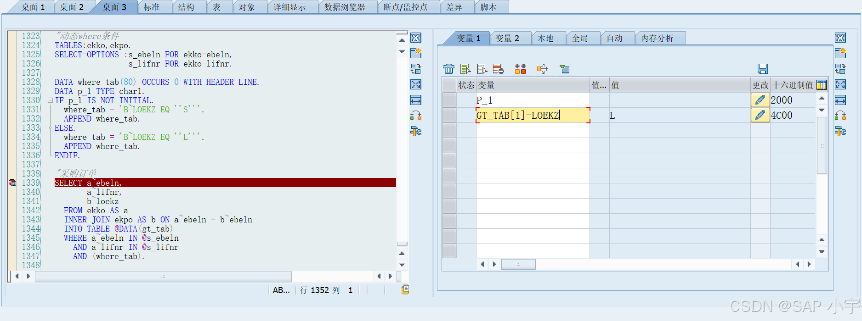The image size is (862, 321).
Task: Click the gray-list icon in variables toolbar
Action: pyautogui.click(x=482, y=69)
